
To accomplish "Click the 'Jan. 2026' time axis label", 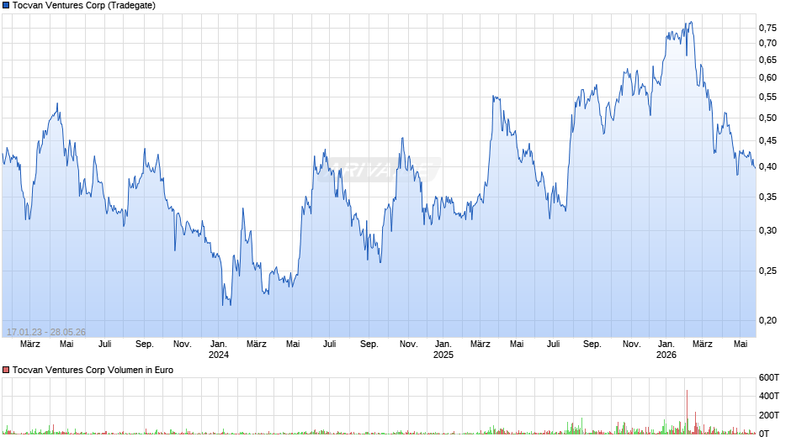I will [x=666, y=350].
